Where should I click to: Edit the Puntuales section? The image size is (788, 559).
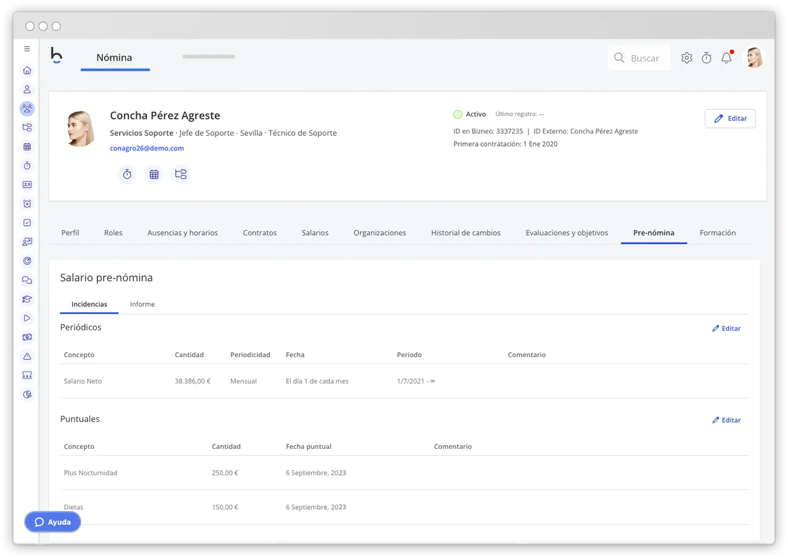pyautogui.click(x=726, y=420)
